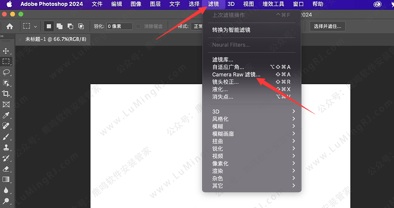Image resolution: width=394 pixels, height=208 pixels.
Task: Click the Home icon in options bar
Action: tap(10, 26)
